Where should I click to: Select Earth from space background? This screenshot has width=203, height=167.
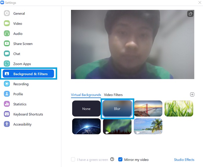[x=86, y=126]
